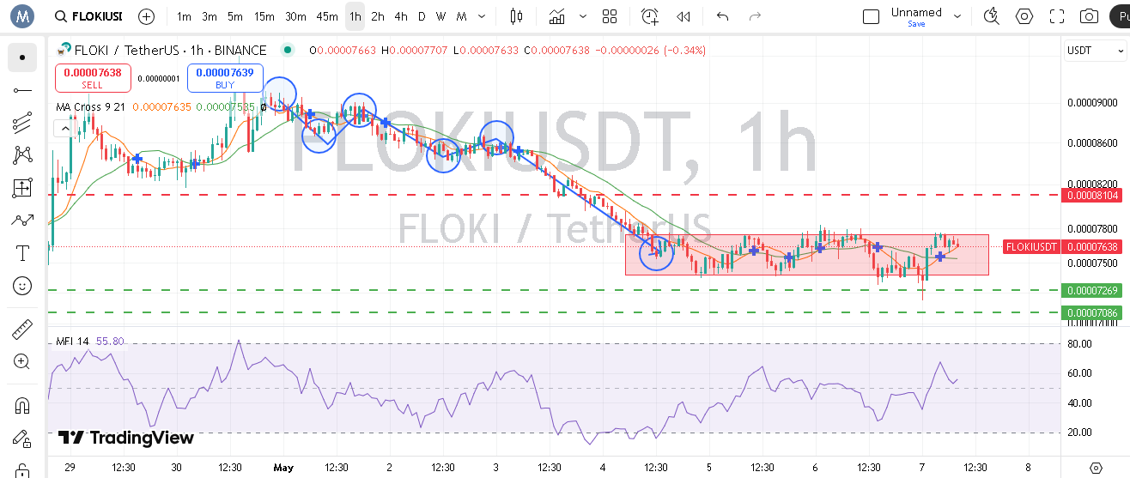Viewport: 1130px width, 478px height.
Task: Switch to the weekly W interval
Action: pos(440,16)
